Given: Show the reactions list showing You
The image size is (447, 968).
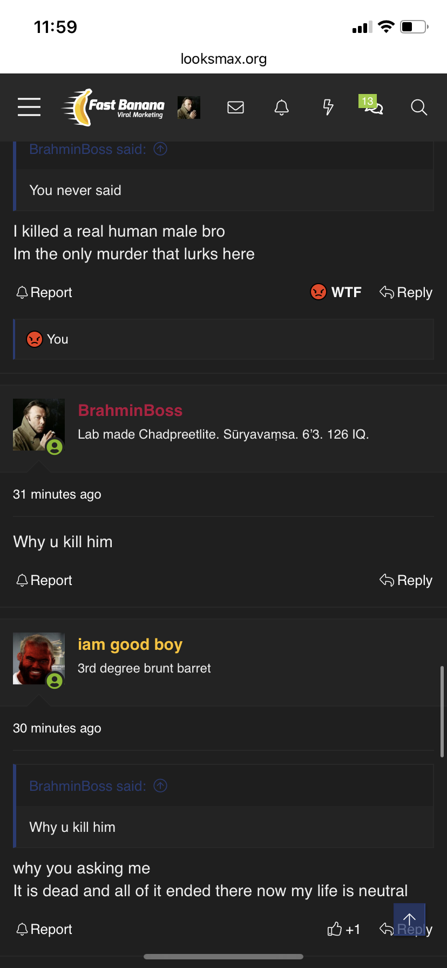Looking at the screenshot, I should coord(224,339).
